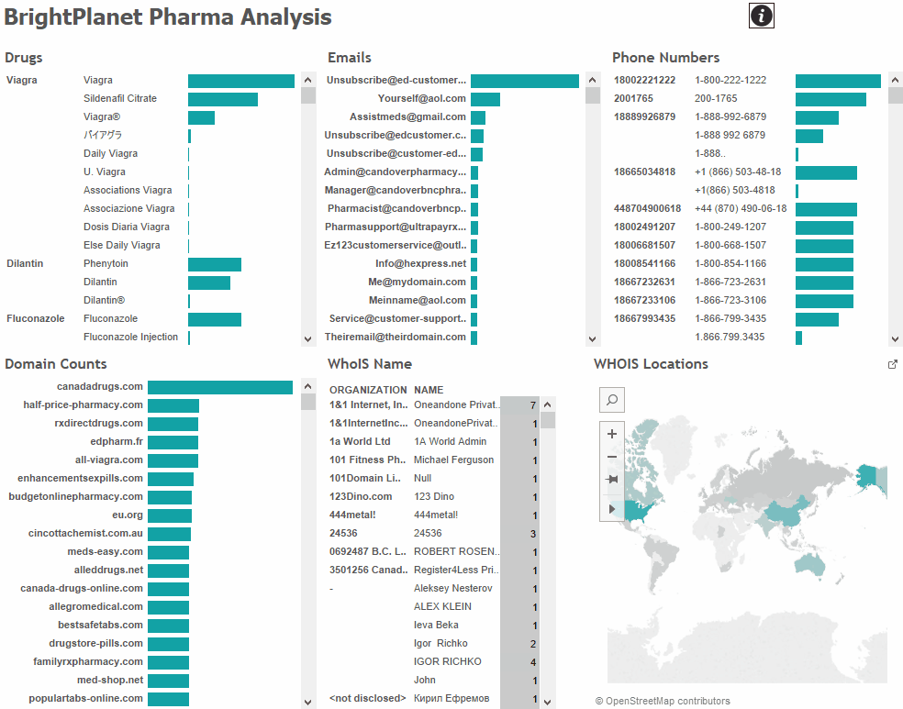This screenshot has height=709, width=903.
Task: Select the NAME column header
Action: [429, 390]
